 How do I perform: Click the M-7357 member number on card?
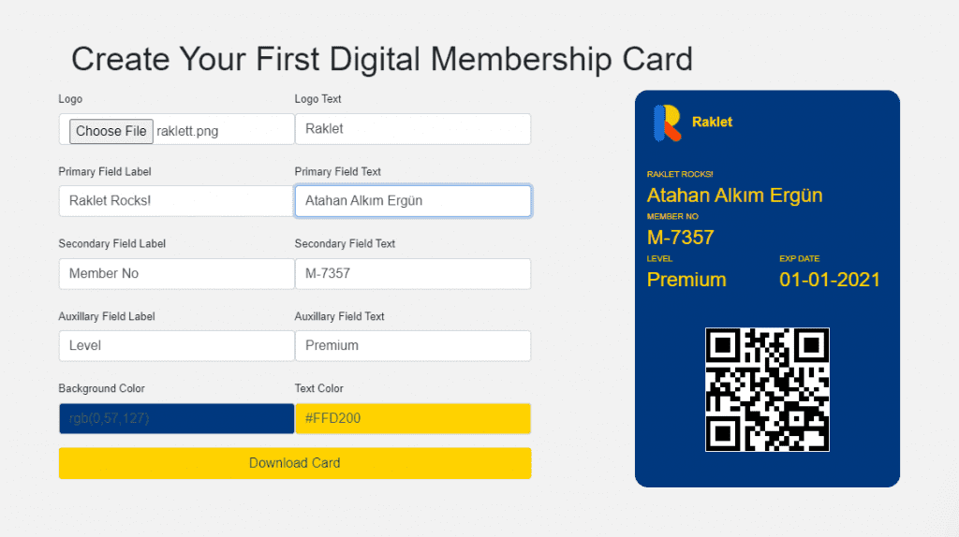pyautogui.click(x=680, y=238)
